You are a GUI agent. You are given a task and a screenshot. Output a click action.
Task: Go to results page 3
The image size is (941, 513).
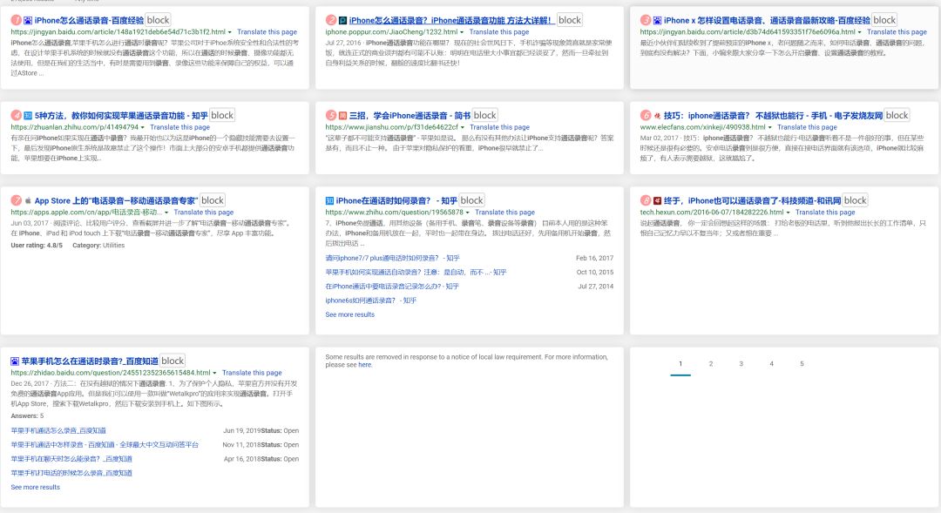(x=741, y=363)
